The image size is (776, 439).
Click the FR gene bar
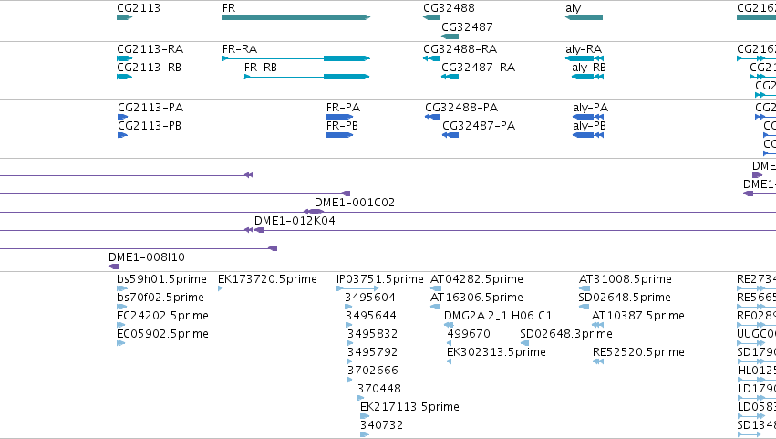pos(296,17)
